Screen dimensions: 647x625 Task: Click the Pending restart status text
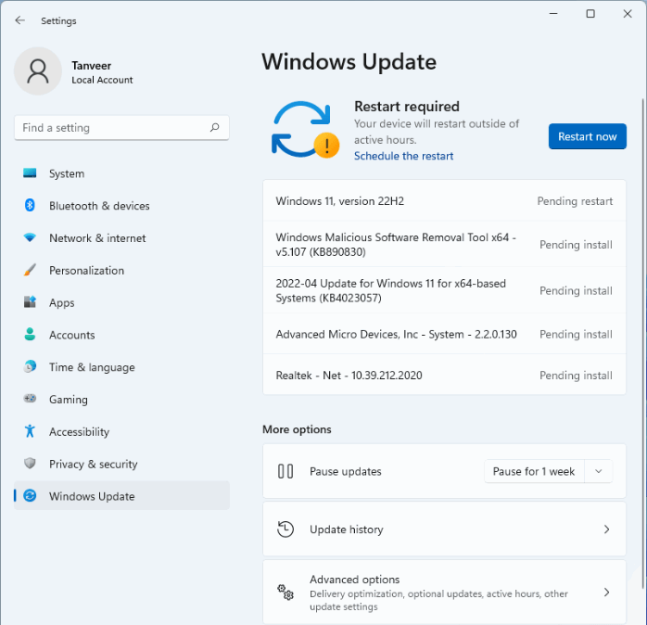point(575,201)
